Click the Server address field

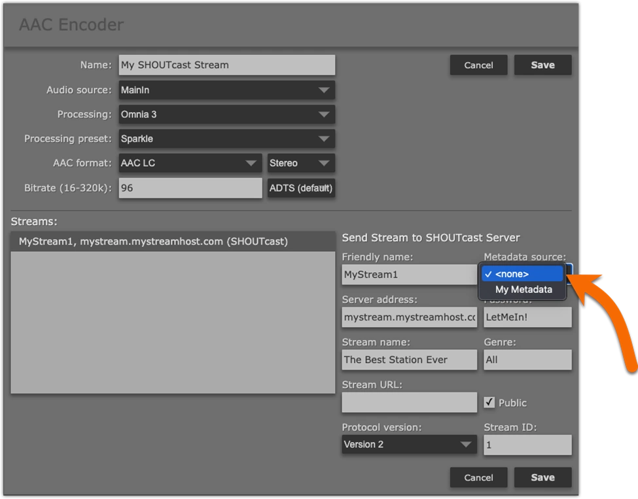[410, 317]
